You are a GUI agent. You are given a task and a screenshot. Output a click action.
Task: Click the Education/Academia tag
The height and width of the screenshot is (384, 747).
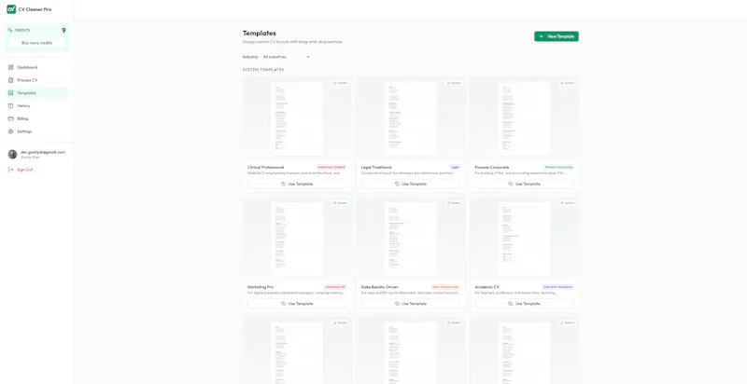point(557,287)
